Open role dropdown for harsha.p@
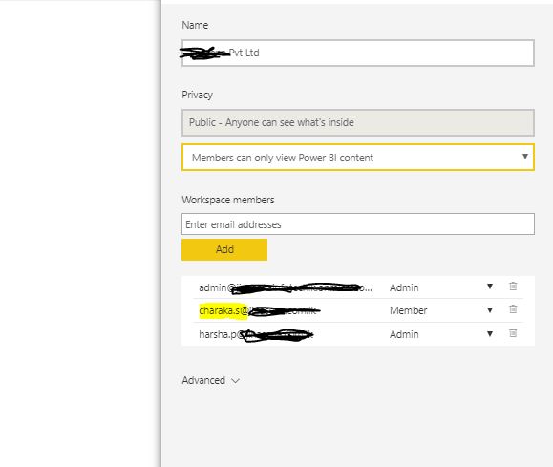This screenshot has width=553, height=467. (x=490, y=333)
